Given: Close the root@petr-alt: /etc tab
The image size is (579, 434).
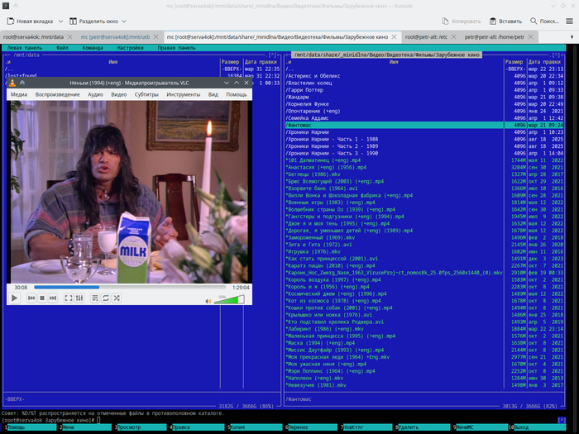Looking at the screenshot, I should [453, 37].
